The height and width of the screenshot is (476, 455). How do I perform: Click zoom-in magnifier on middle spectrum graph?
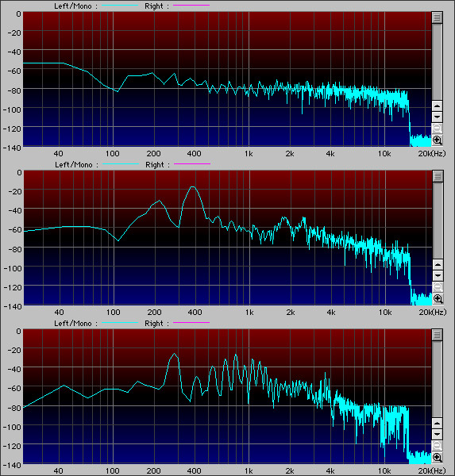pos(438,299)
